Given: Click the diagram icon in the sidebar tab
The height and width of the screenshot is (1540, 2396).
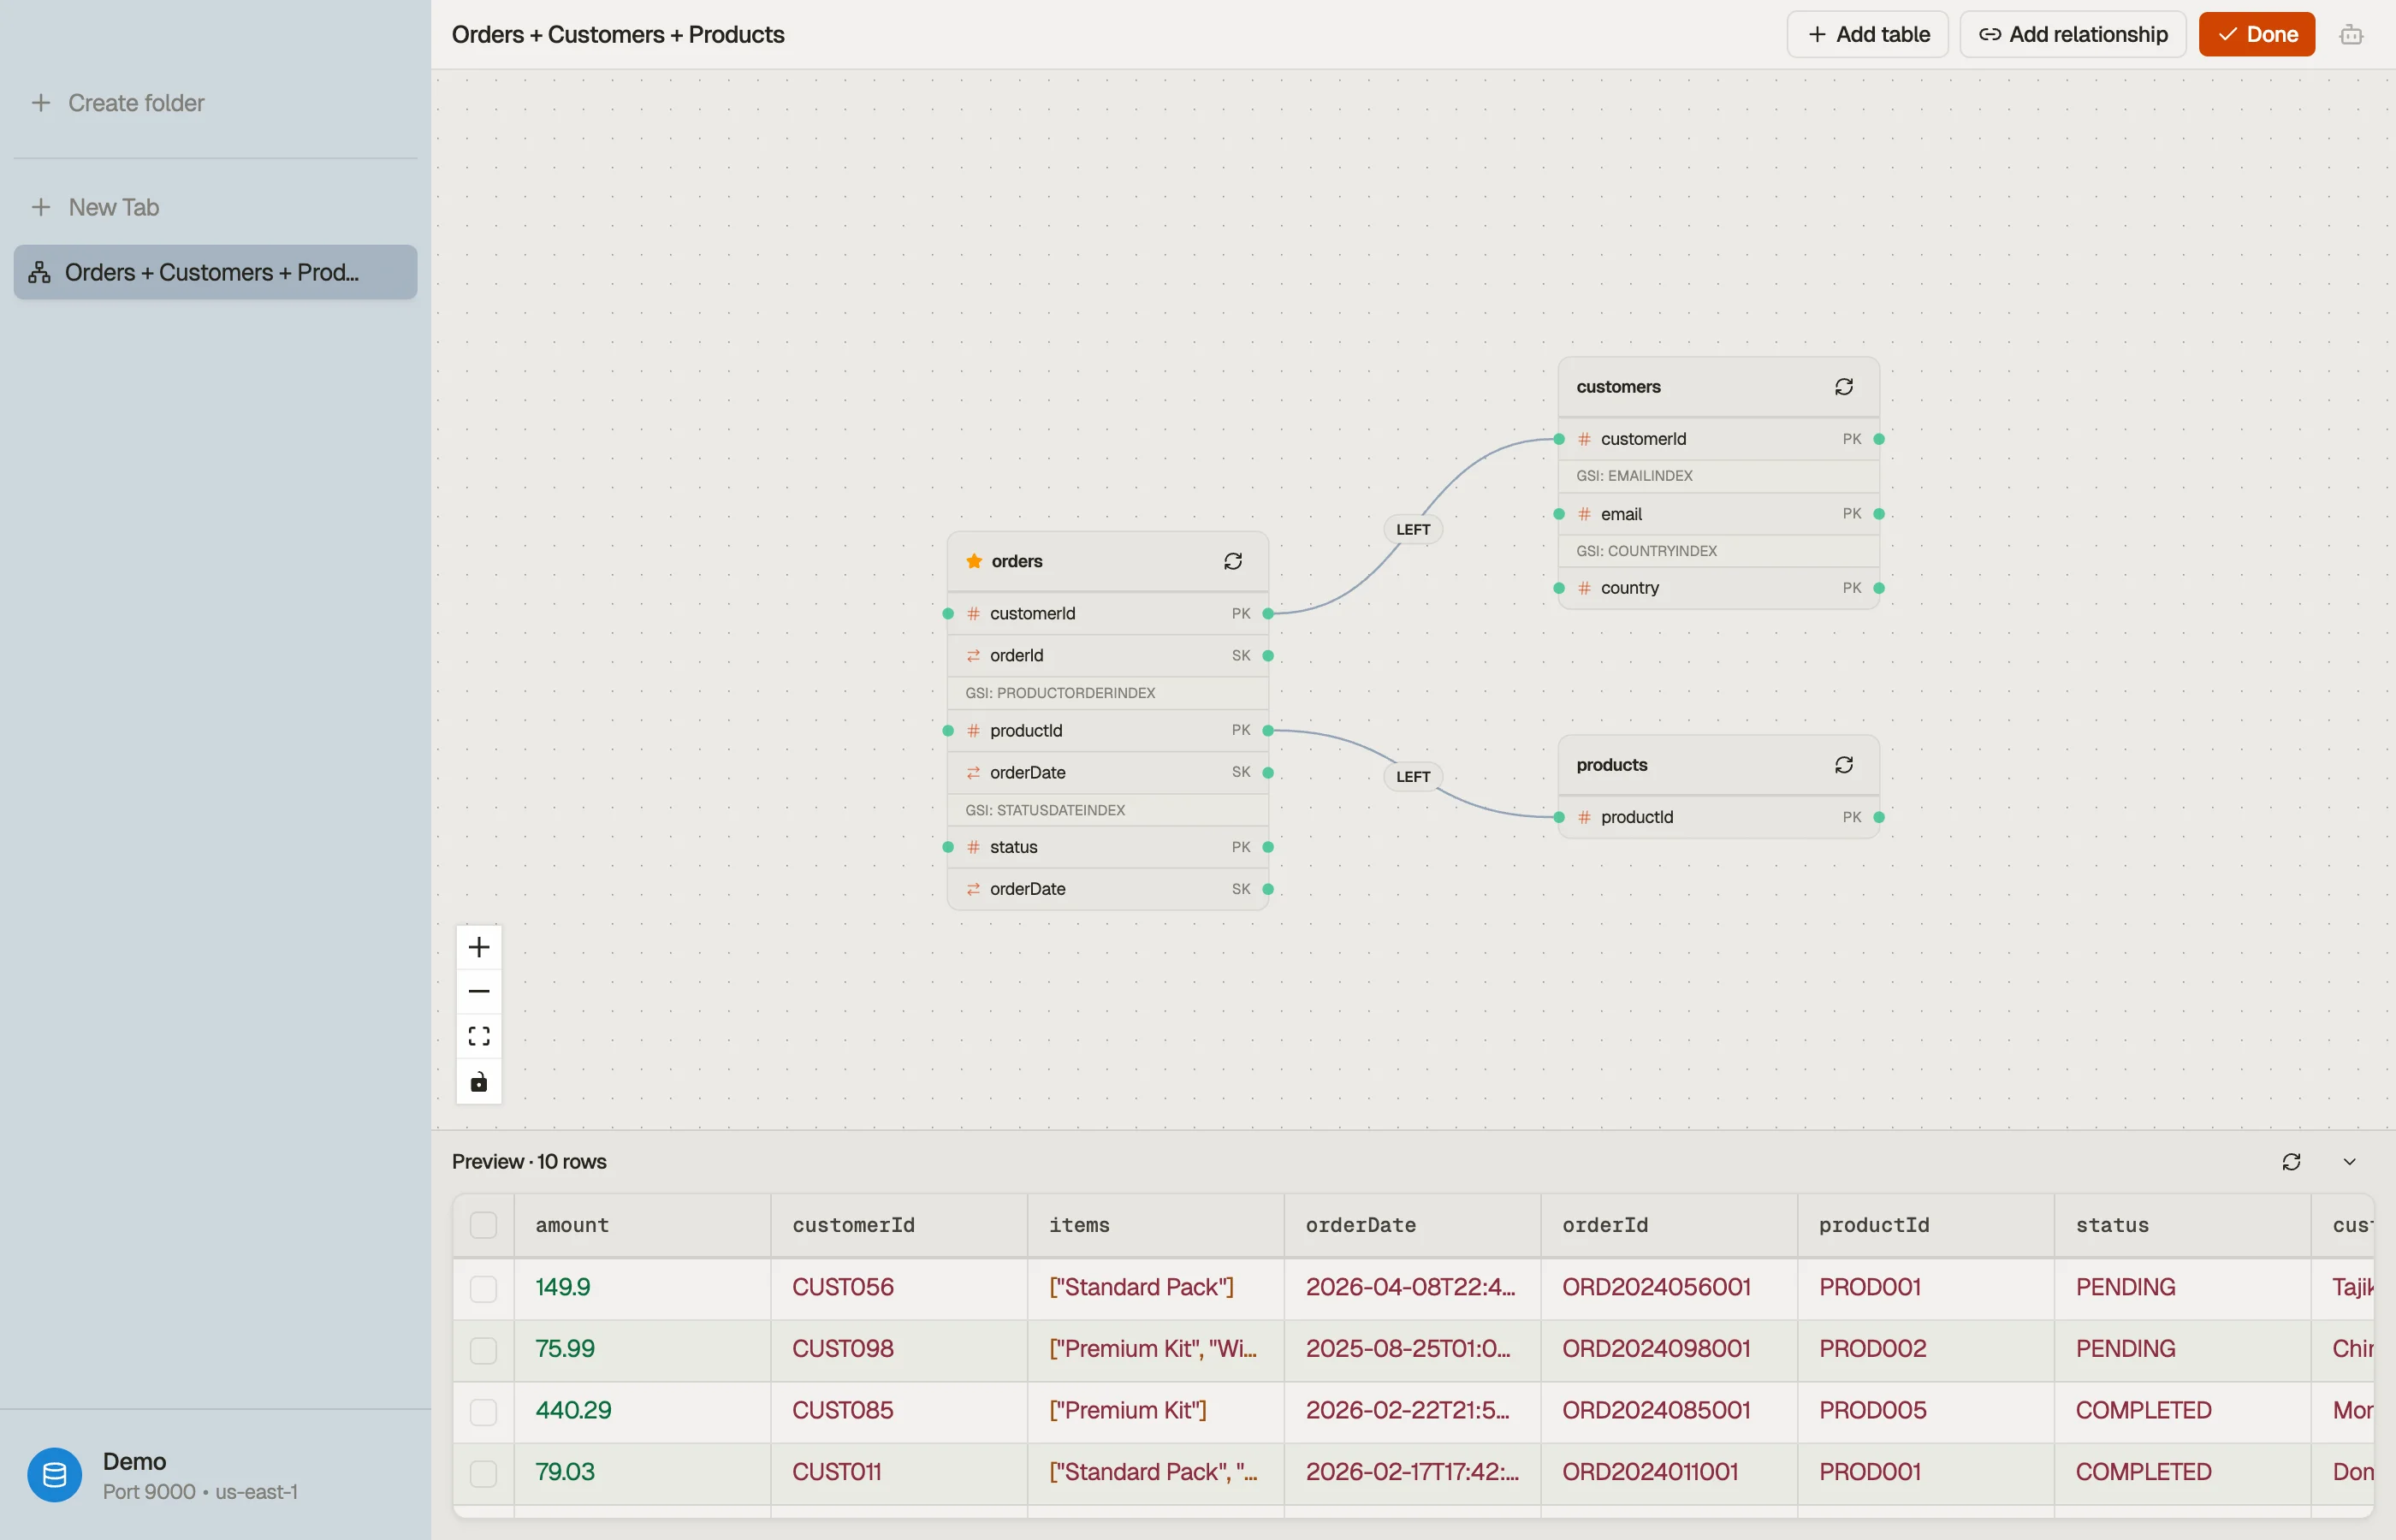Looking at the screenshot, I should [39, 272].
